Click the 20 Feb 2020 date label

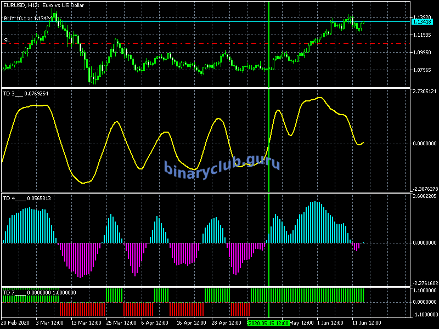pyautogui.click(x=16, y=323)
